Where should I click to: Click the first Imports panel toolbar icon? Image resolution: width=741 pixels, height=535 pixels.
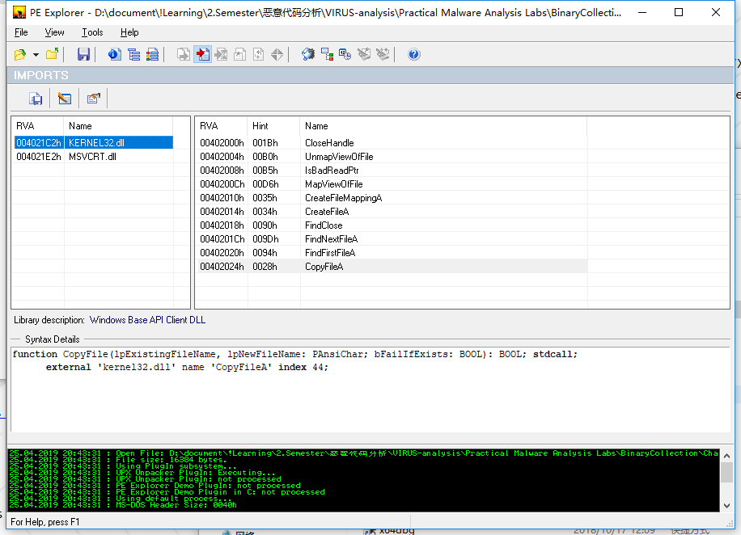coord(36,99)
